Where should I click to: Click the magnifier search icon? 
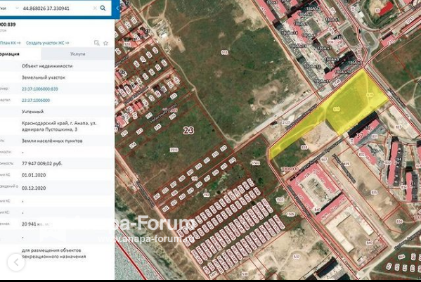point(103,8)
